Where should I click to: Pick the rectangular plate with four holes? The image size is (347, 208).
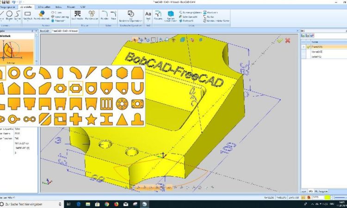click(x=137, y=104)
